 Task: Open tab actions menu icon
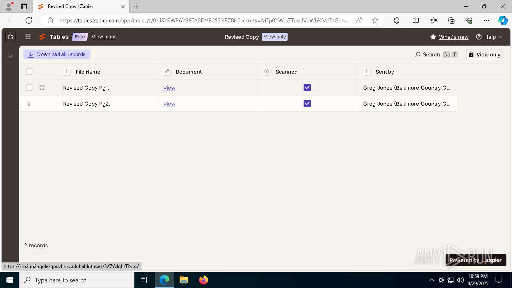[x=24, y=6]
